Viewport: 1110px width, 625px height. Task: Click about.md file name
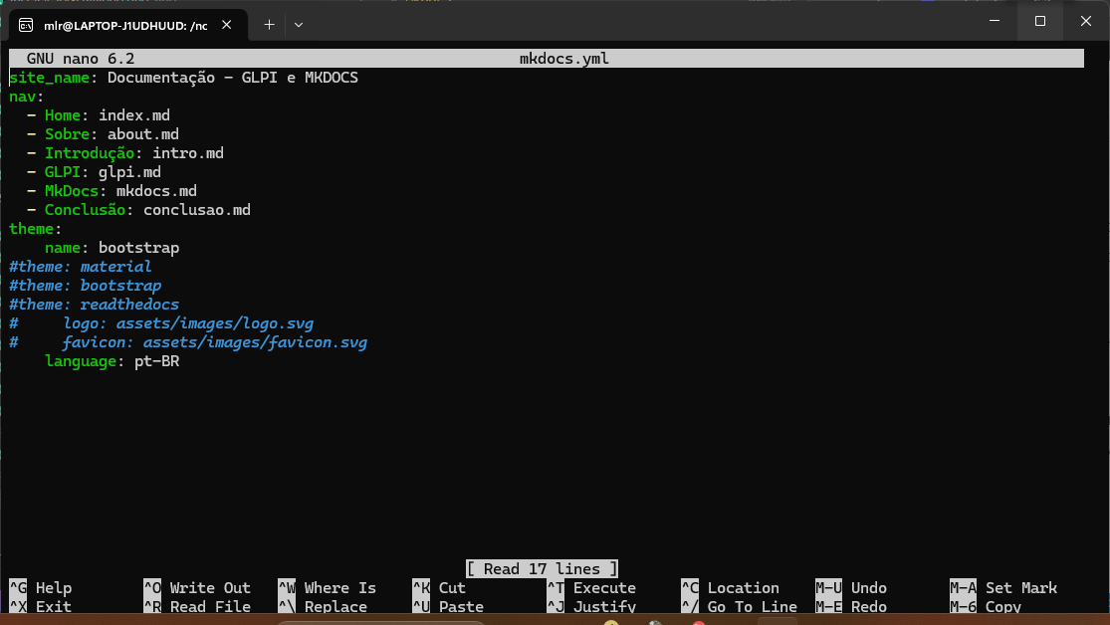143,134
